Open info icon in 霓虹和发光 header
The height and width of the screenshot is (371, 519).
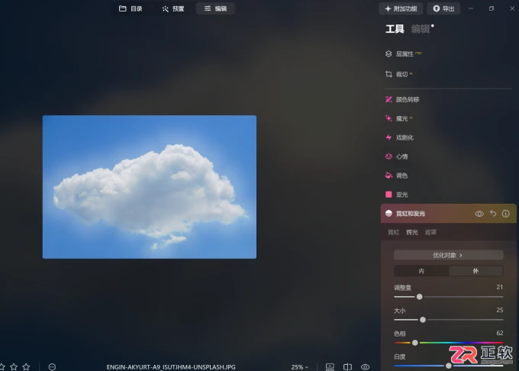coord(505,214)
